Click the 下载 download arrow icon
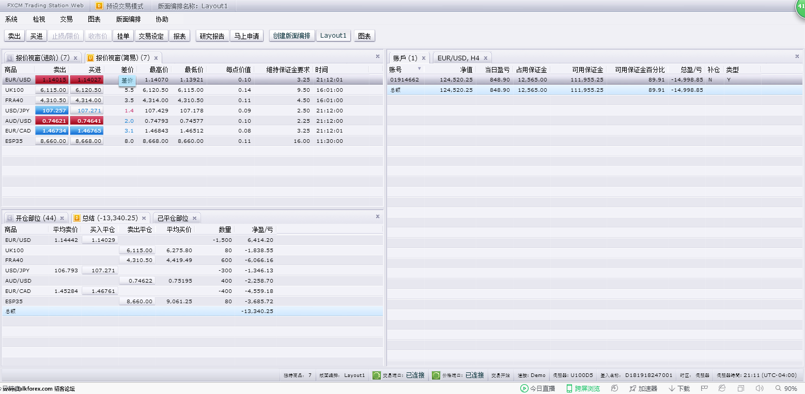 (672, 388)
